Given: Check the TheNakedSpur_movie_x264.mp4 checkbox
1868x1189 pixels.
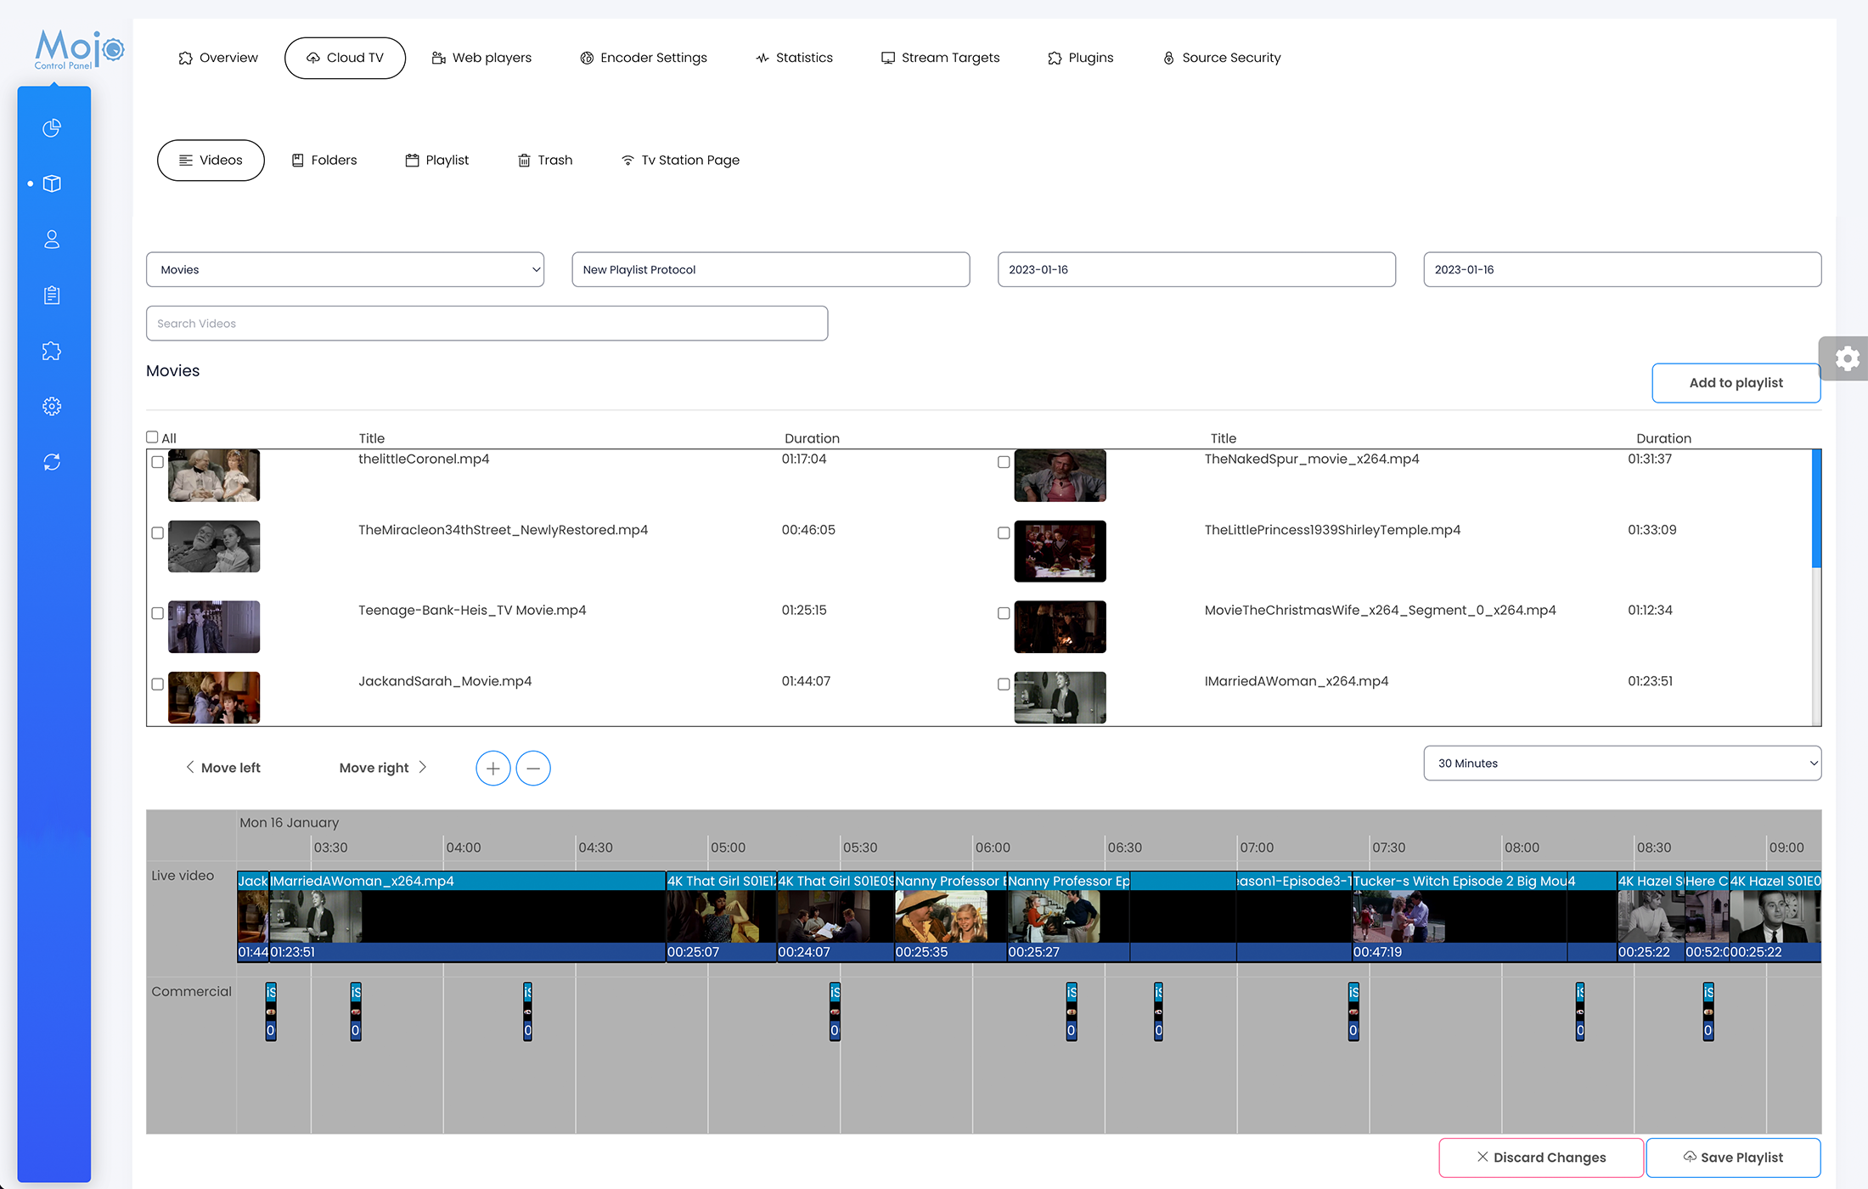Looking at the screenshot, I should [x=1003, y=462].
